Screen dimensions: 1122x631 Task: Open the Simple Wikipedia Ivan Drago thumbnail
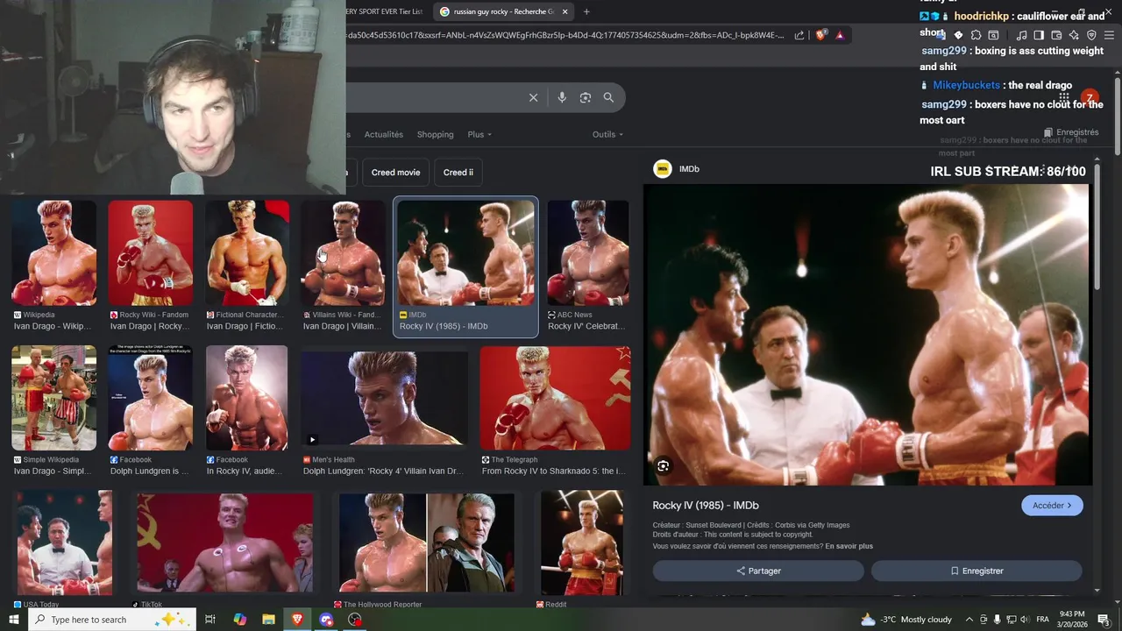coord(54,398)
